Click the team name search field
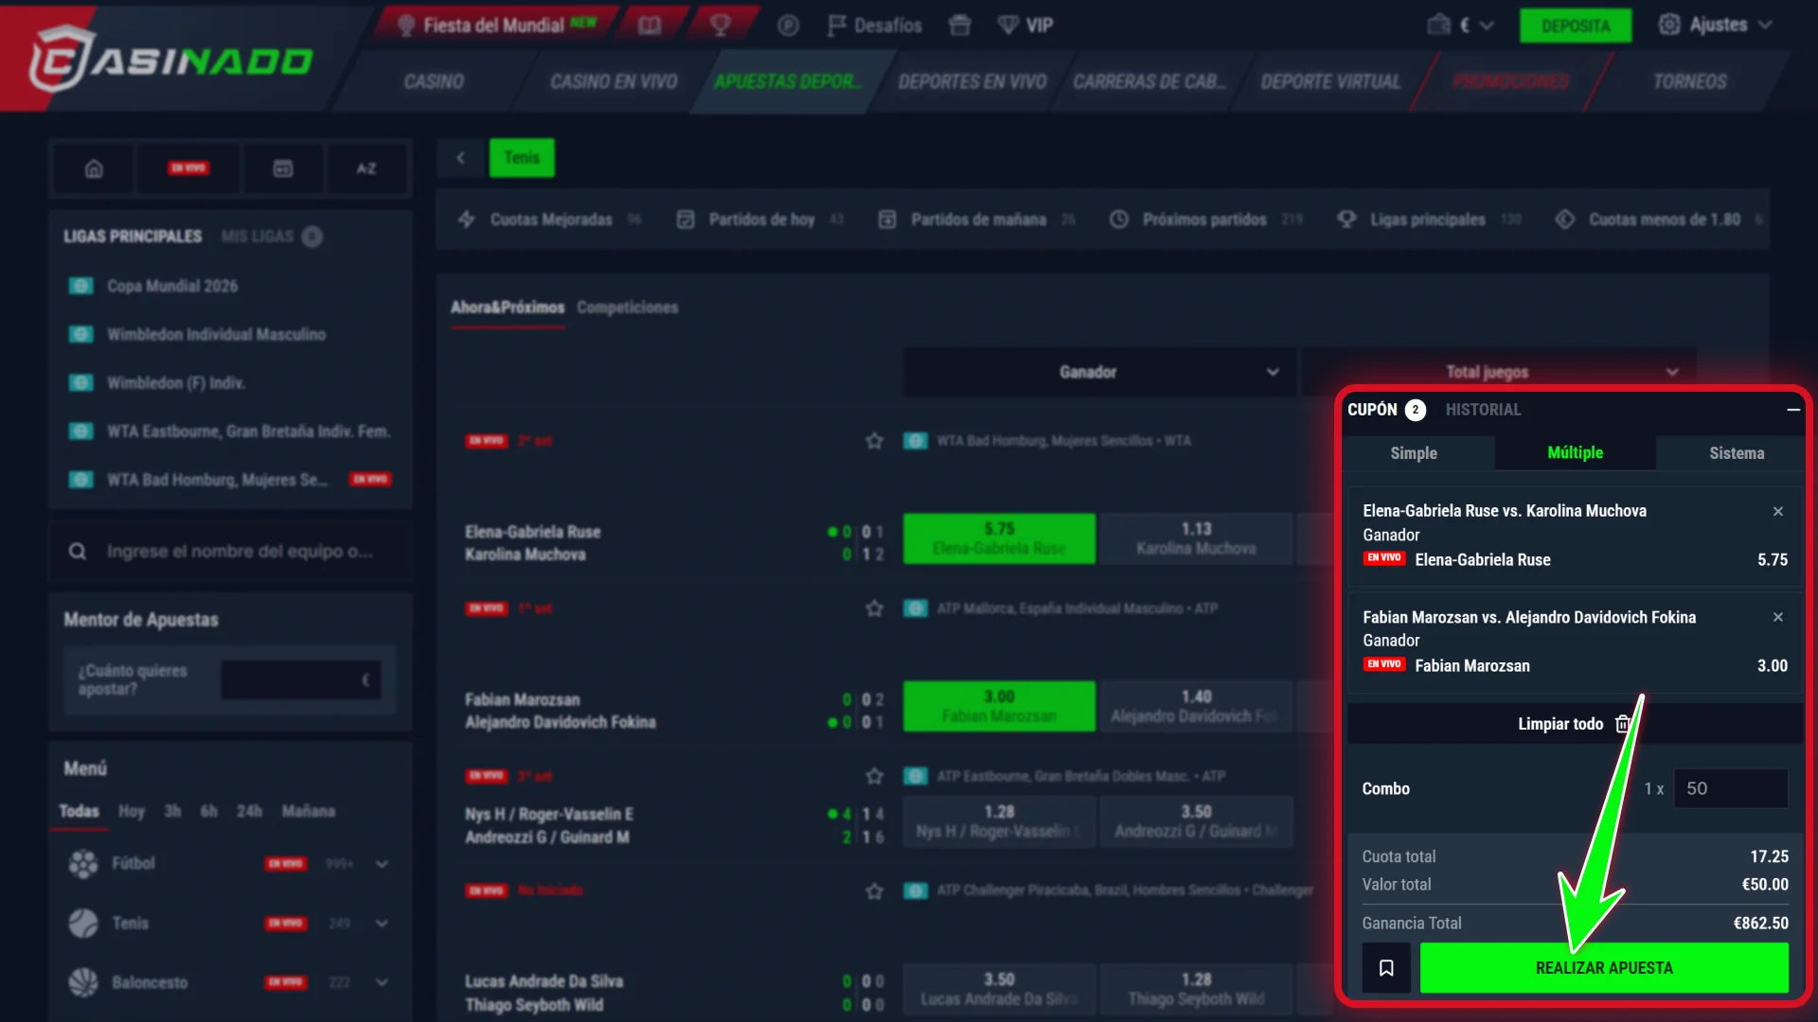This screenshot has width=1818, height=1022. pos(230,552)
